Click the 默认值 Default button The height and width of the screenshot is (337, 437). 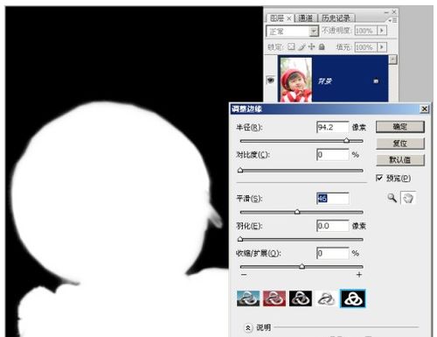pos(400,160)
